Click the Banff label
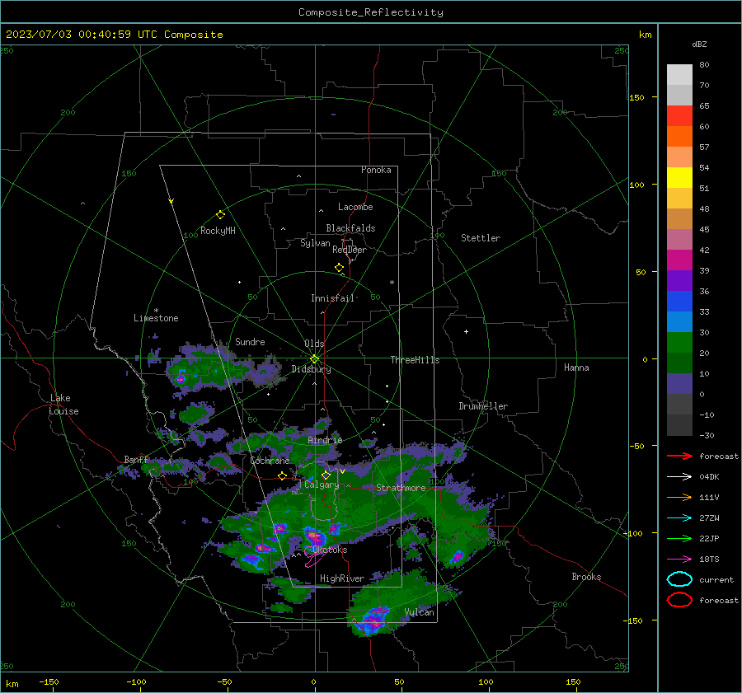Image resolution: width=742 pixels, height=693 pixels. [x=136, y=459]
